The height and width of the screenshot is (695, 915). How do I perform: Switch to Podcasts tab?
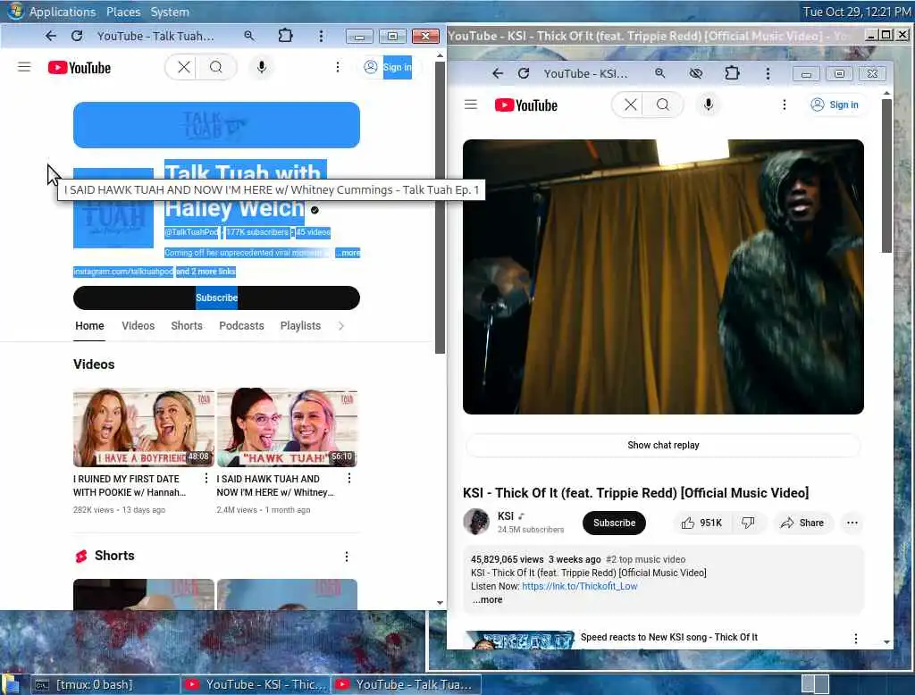click(x=241, y=326)
